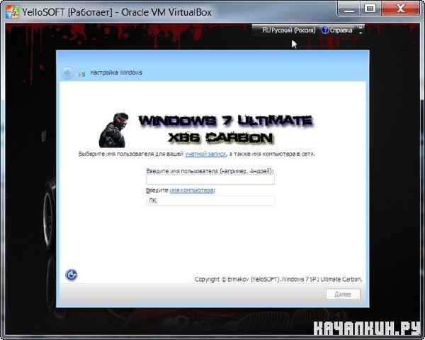Open the Справка help icon
The width and height of the screenshot is (425, 340).
[x=324, y=30]
